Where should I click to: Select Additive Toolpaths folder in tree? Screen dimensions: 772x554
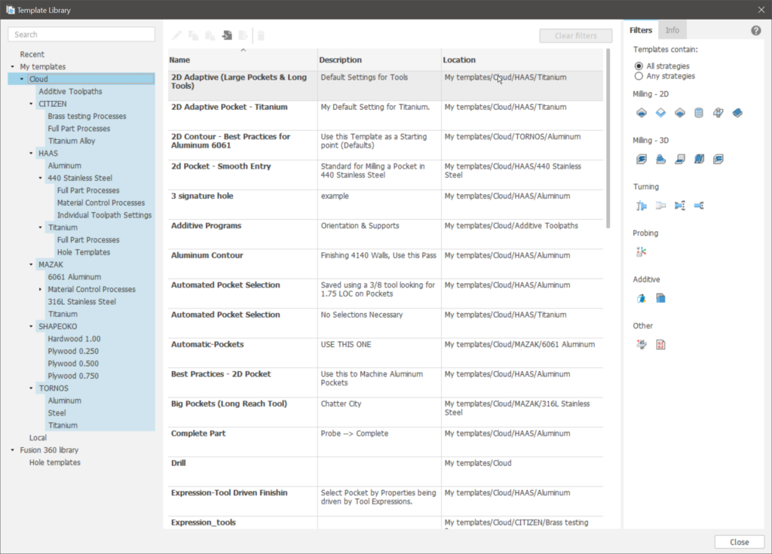click(70, 91)
